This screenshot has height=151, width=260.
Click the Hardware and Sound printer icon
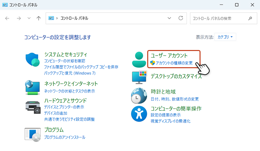33,107
